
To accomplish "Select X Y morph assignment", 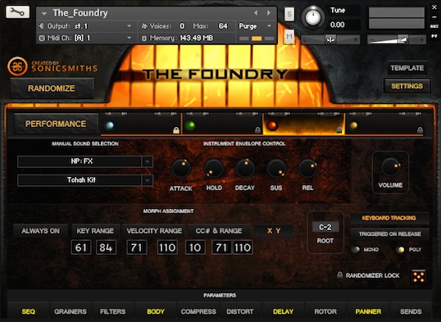I will (274, 231).
